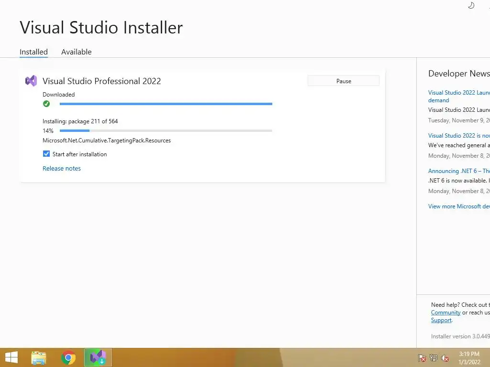The image size is (490, 367).
Task: Uncheck Start after installation checkbox
Action: (46, 154)
